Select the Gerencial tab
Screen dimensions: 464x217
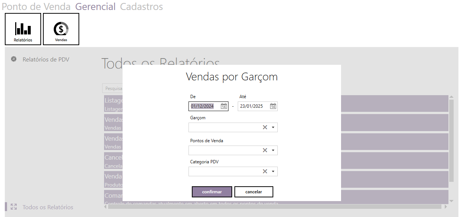coord(95,7)
